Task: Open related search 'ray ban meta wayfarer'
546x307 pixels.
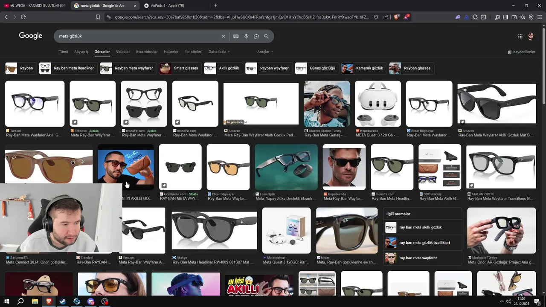Action: pyautogui.click(x=422, y=258)
